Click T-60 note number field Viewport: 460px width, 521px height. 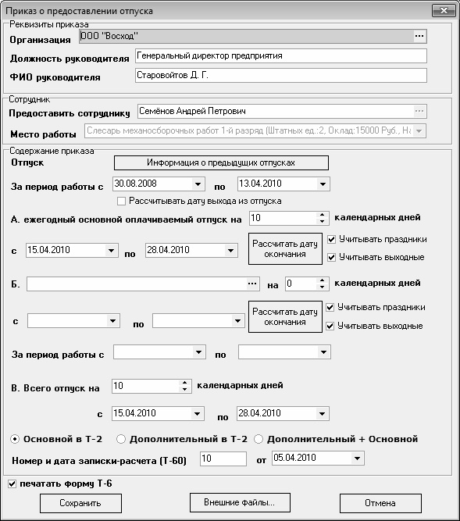pyautogui.click(x=223, y=459)
